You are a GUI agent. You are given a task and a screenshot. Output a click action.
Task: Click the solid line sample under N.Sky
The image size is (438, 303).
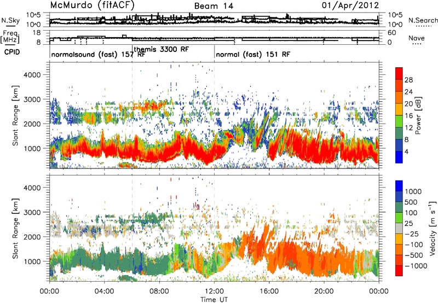(10, 26)
